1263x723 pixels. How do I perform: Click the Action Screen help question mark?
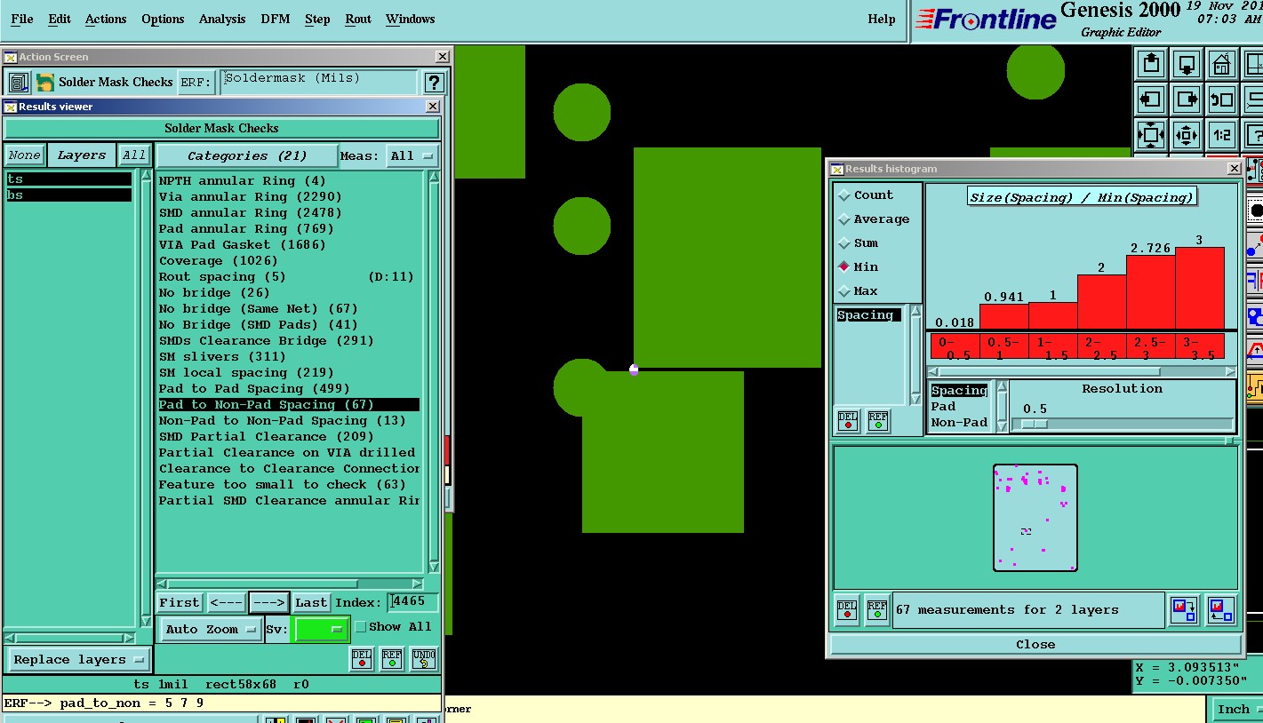coord(433,83)
